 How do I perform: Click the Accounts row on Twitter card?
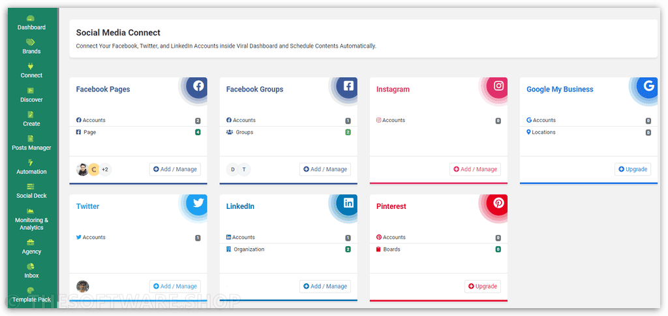(x=138, y=238)
